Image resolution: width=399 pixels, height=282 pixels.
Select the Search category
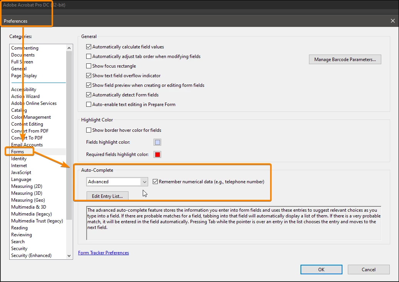click(x=18, y=242)
